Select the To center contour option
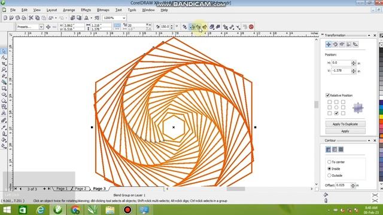Screen dimensions: 383x215 click(x=329, y=162)
